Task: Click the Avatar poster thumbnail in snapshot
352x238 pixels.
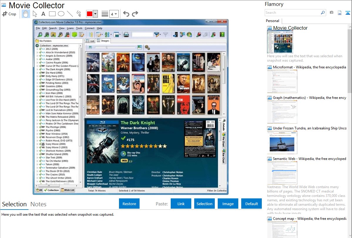Action: 138,62
